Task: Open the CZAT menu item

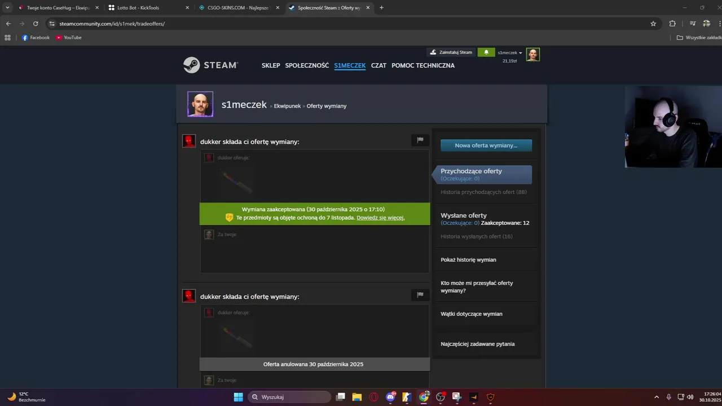Action: coord(378,65)
